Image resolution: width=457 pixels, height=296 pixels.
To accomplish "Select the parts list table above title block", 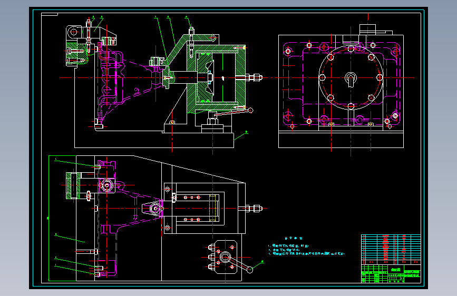I will point(391,249).
